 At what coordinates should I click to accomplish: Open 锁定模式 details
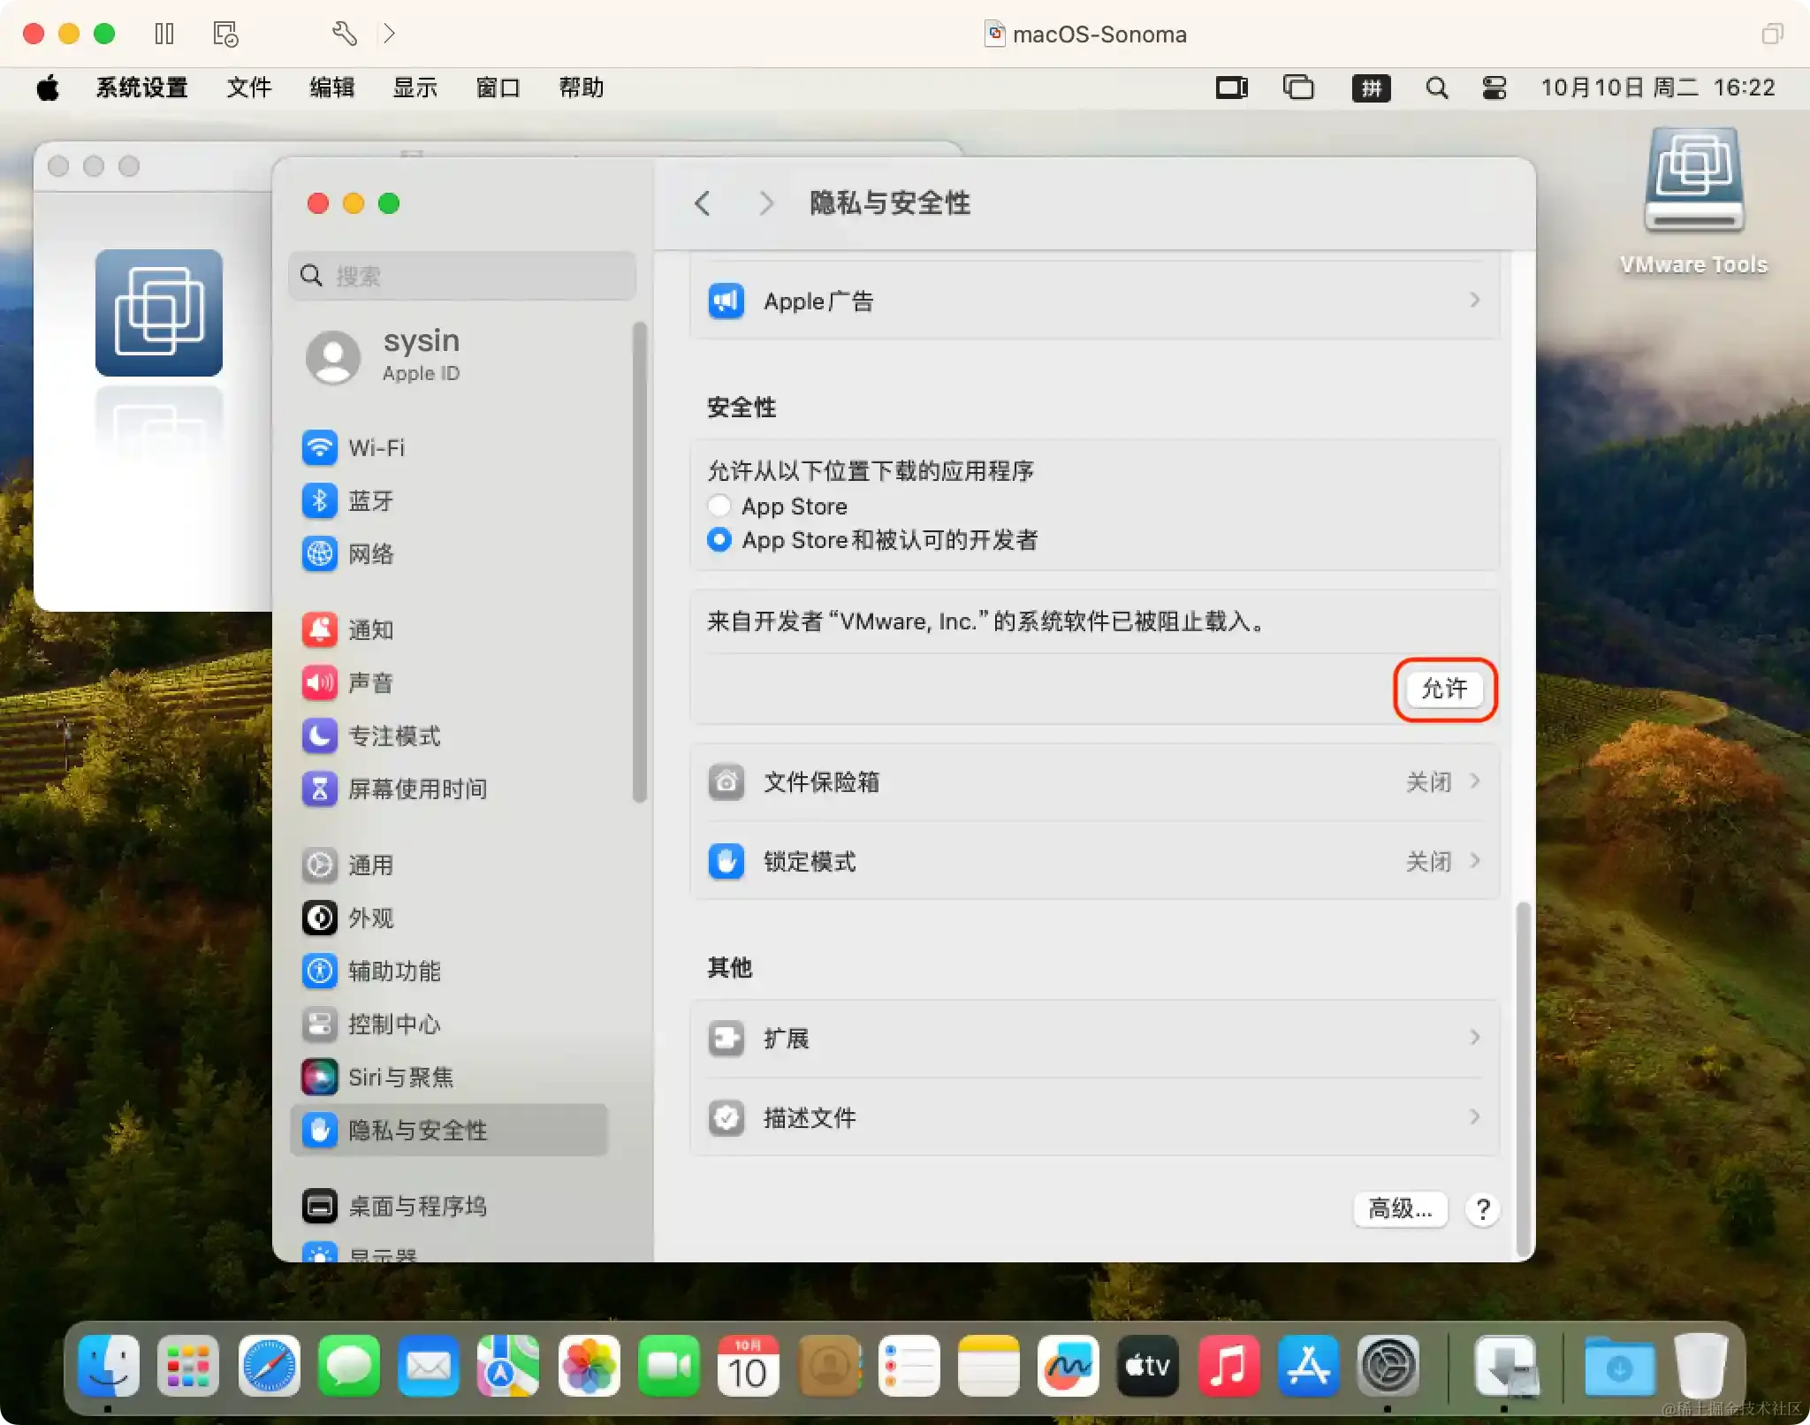pyautogui.click(x=1096, y=862)
